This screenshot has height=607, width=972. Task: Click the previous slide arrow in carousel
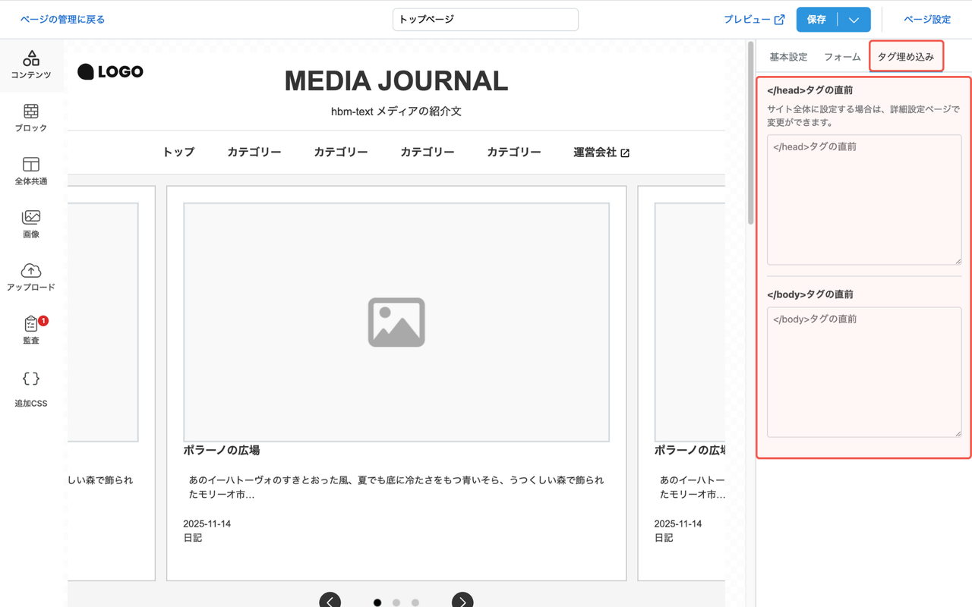[x=330, y=601]
